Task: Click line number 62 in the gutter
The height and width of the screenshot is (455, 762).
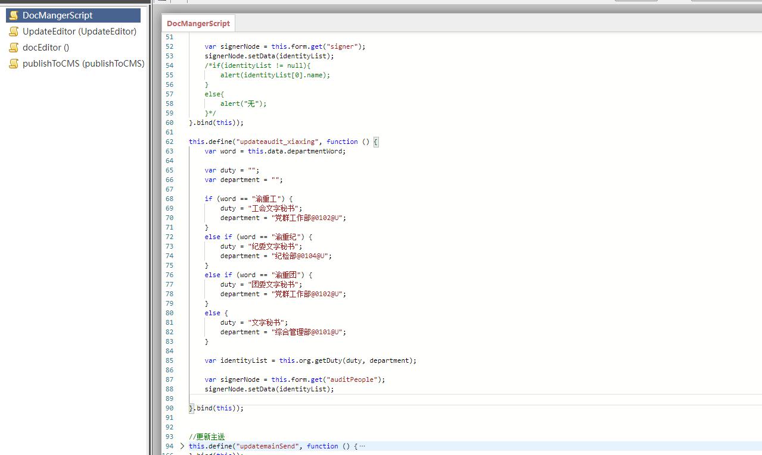Action: click(169, 142)
